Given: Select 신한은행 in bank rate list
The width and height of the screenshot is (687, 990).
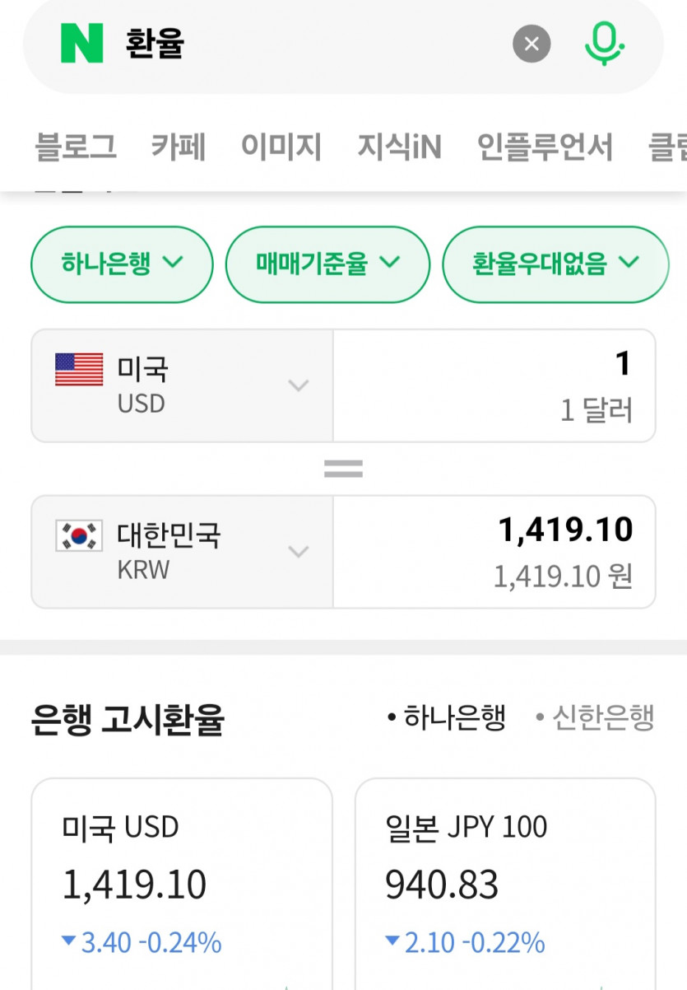Looking at the screenshot, I should tap(595, 718).
